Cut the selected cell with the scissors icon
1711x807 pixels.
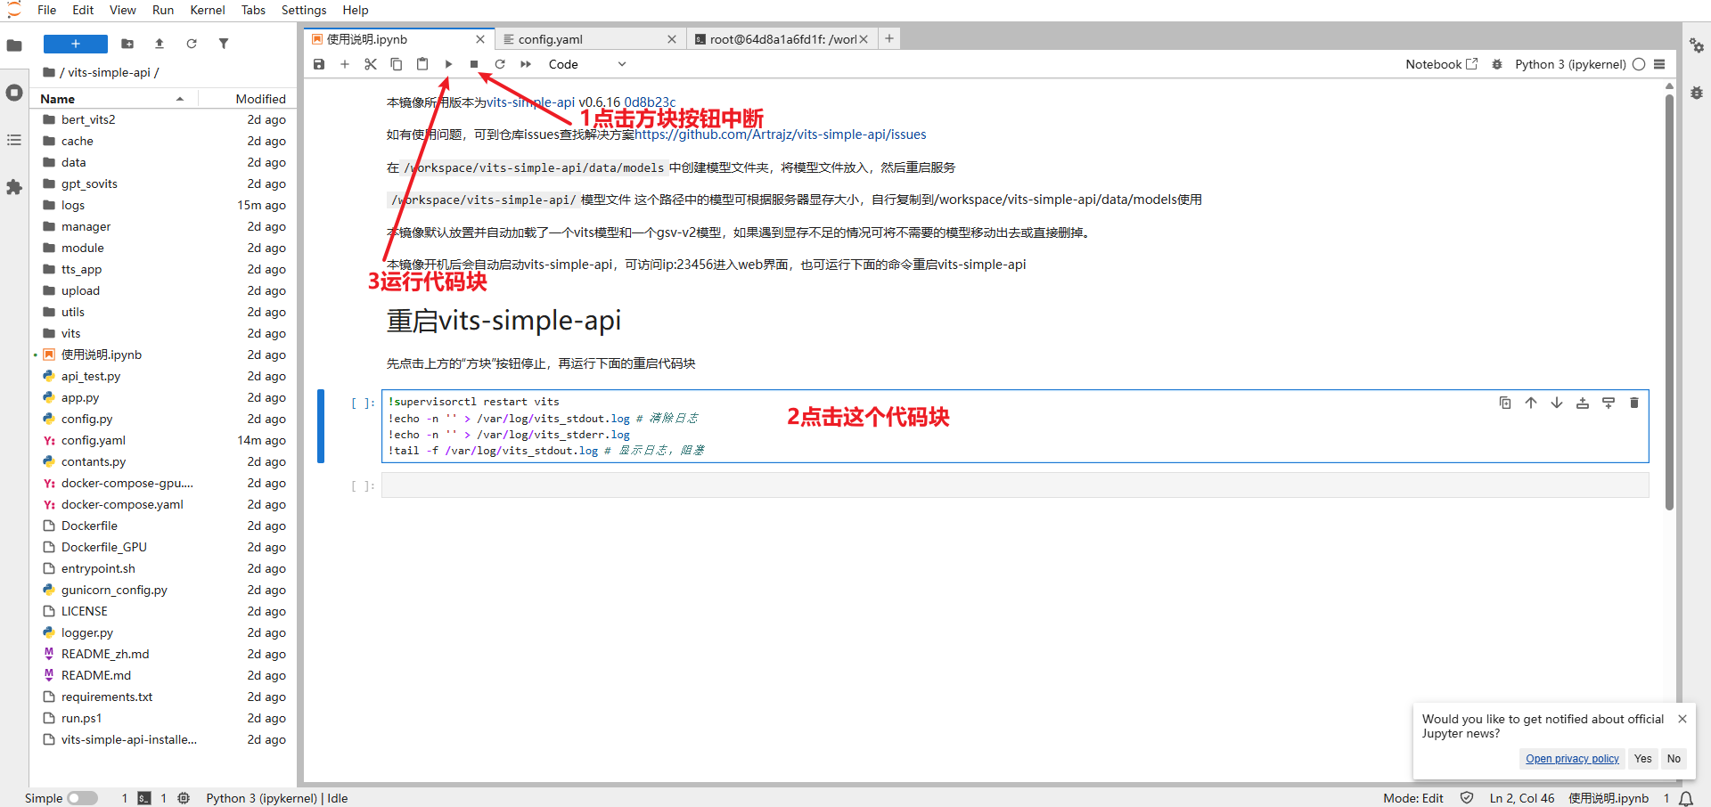(x=371, y=64)
